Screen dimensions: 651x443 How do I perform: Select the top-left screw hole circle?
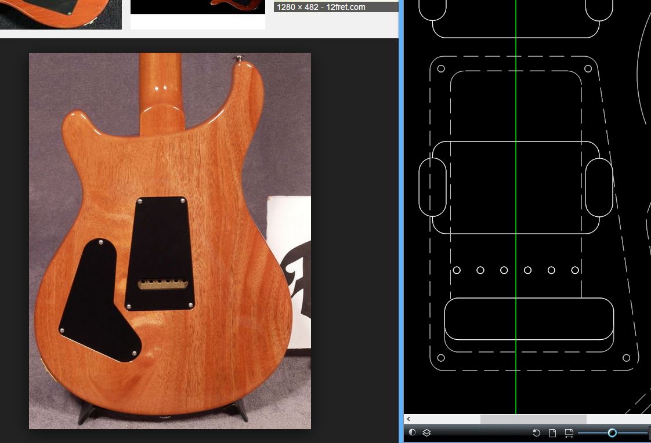441,68
